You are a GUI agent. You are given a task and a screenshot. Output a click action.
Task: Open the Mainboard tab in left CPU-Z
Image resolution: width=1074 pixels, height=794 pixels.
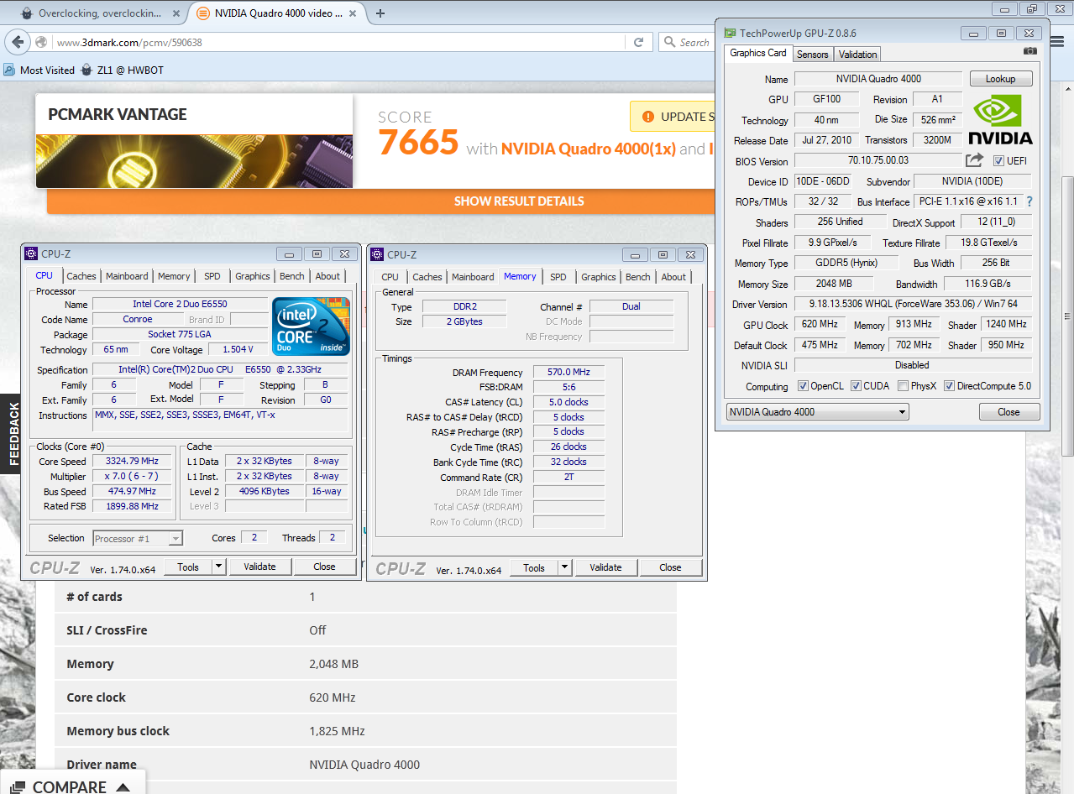127,276
